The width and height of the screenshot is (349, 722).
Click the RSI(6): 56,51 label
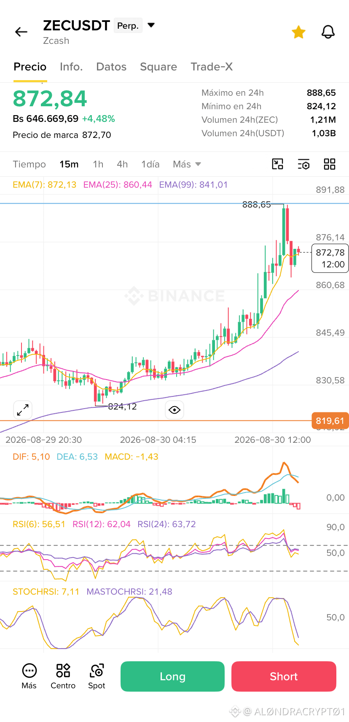[39, 524]
